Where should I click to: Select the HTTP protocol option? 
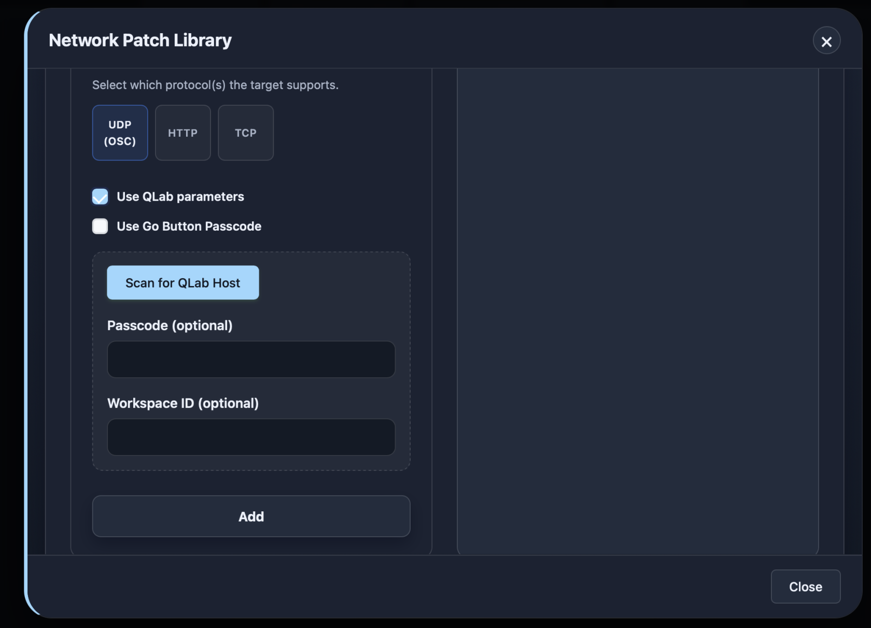(182, 133)
